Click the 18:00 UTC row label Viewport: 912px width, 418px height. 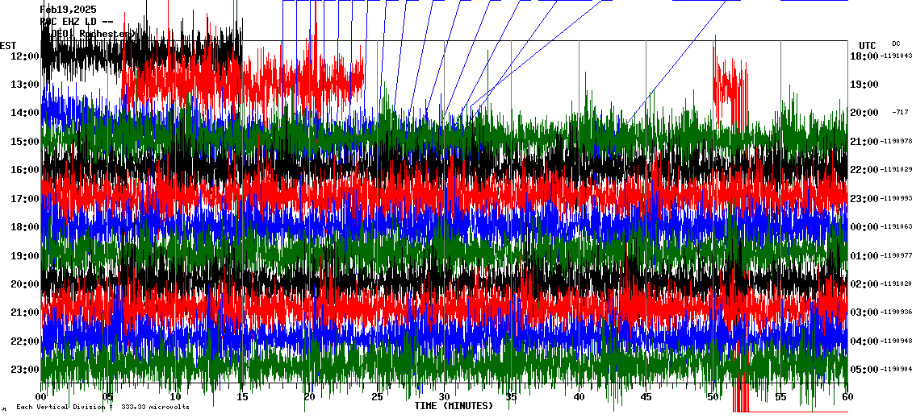864,56
